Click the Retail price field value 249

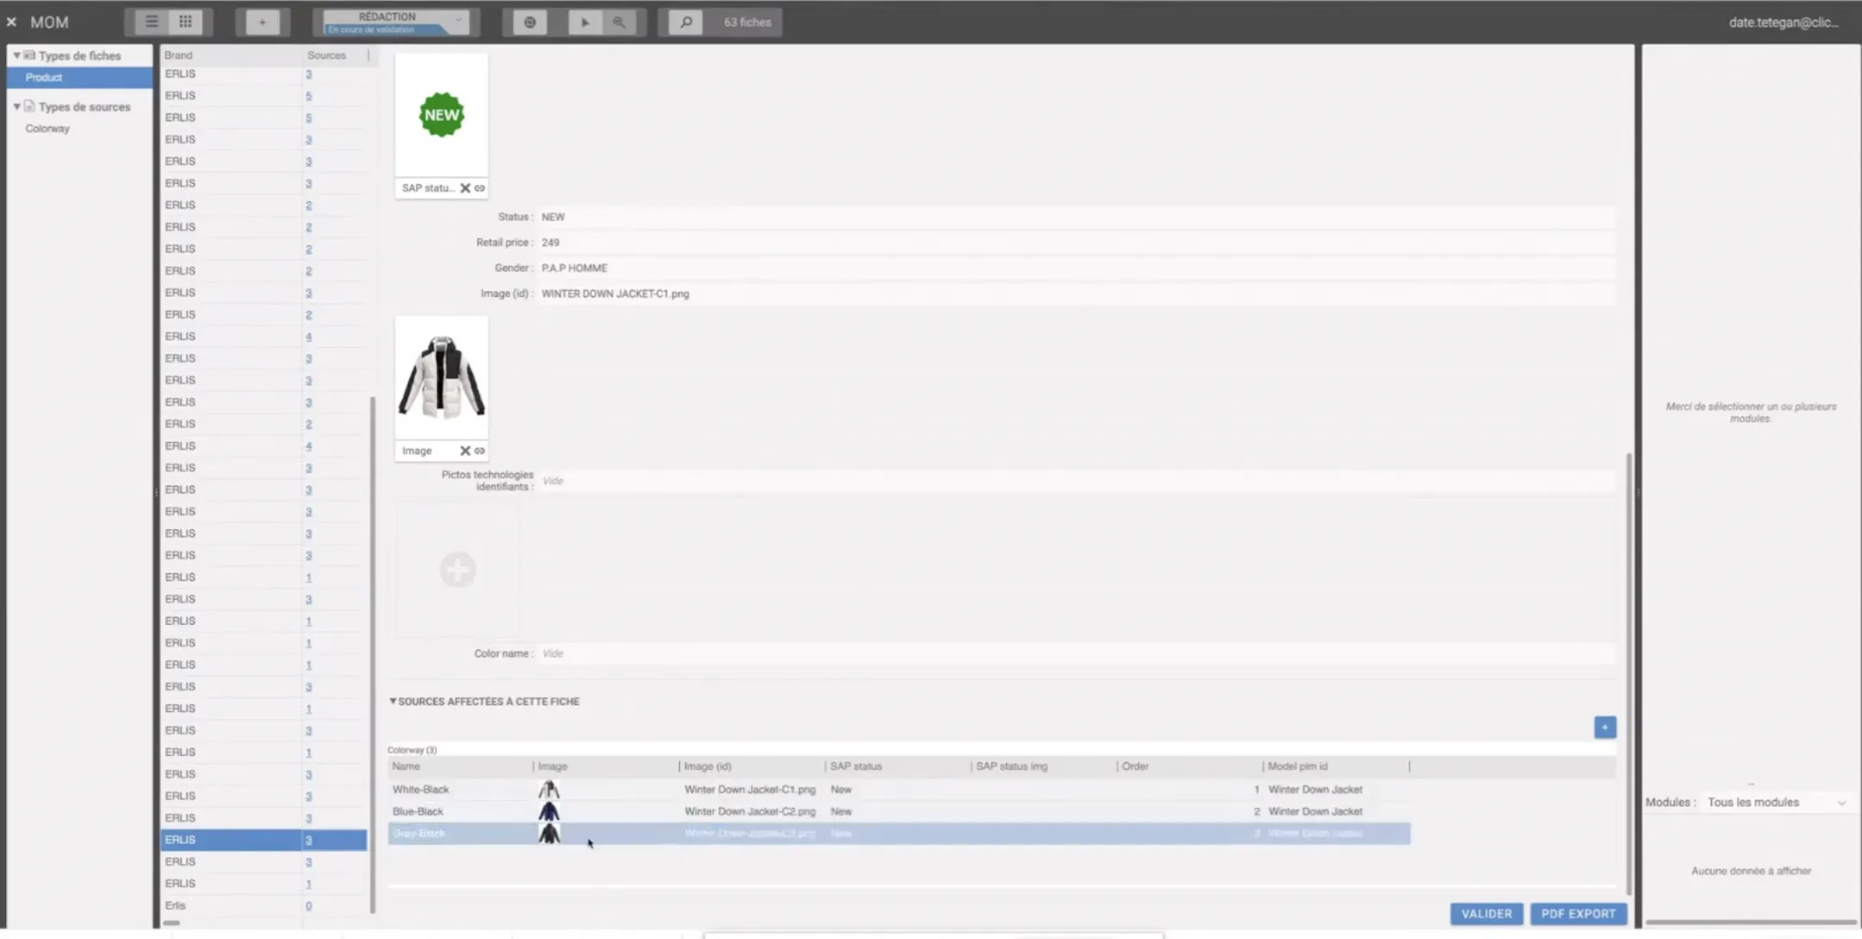(551, 243)
